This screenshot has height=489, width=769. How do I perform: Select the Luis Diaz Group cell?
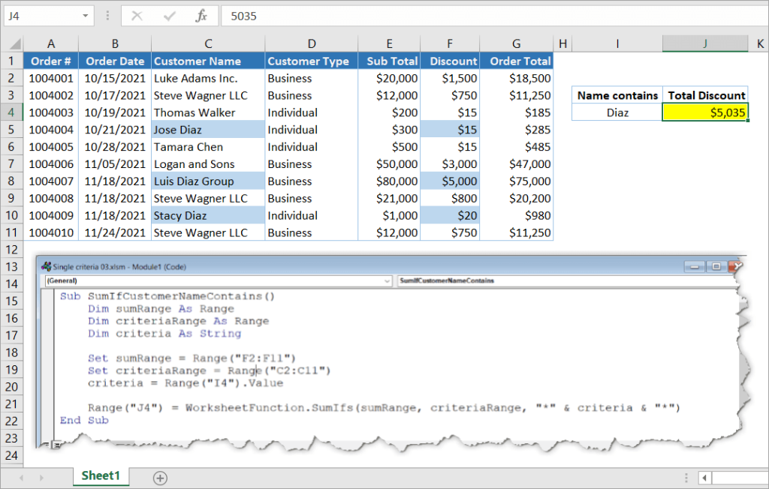(x=208, y=181)
